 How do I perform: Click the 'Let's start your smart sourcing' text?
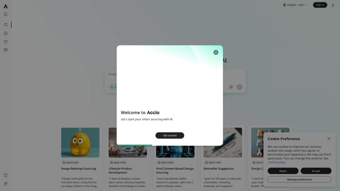point(147,119)
